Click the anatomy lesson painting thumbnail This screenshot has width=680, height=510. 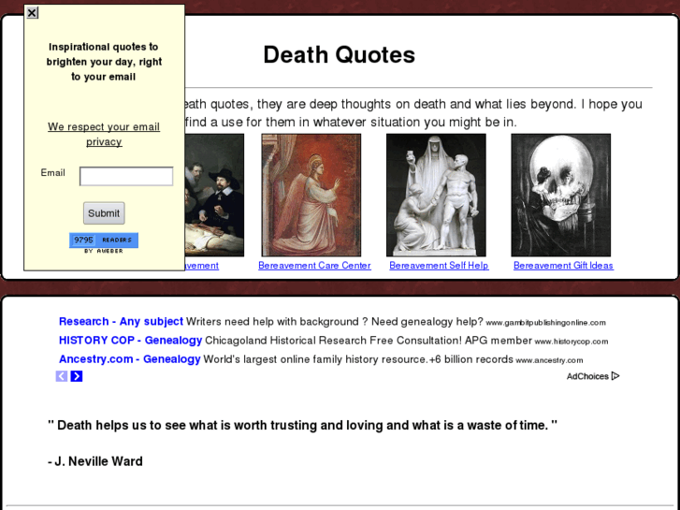(x=215, y=195)
